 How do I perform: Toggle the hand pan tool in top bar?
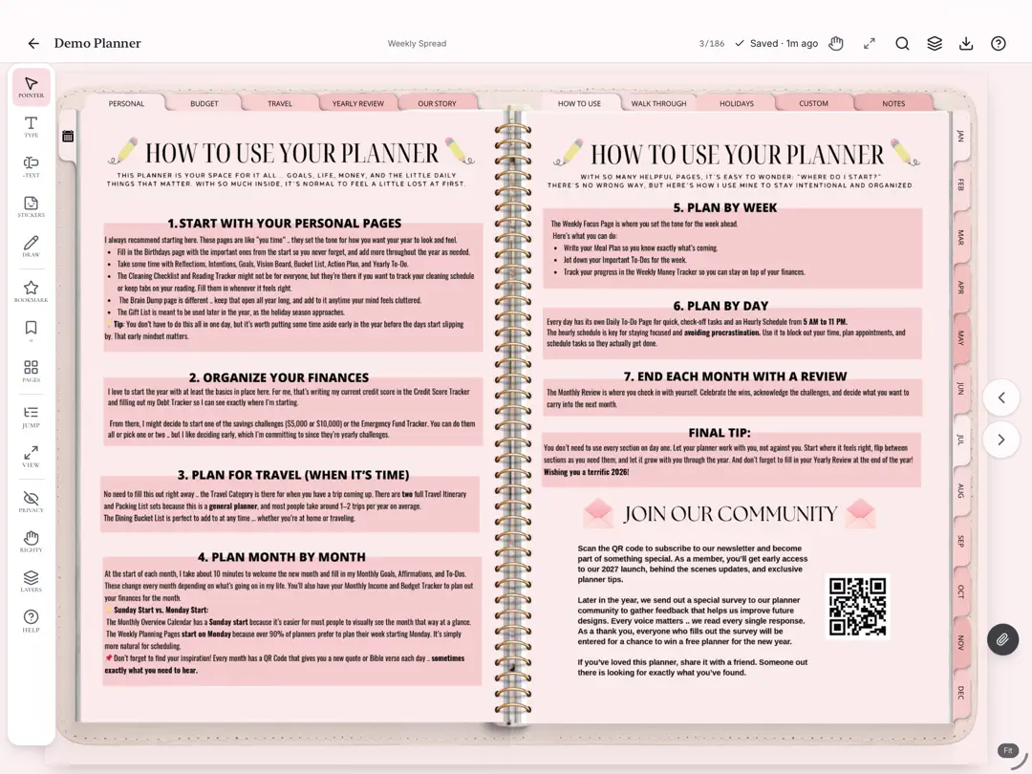[x=836, y=43]
